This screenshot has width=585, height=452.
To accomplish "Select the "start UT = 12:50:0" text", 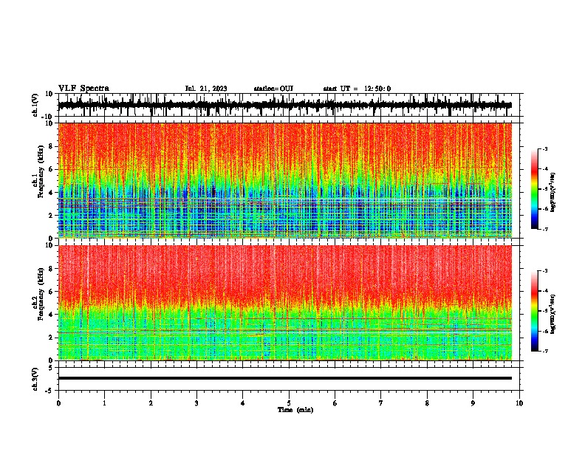I will [x=357, y=89].
